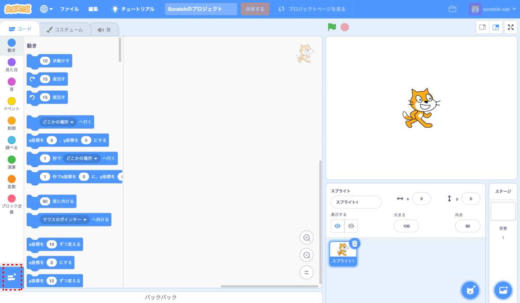This screenshot has width=520, height=303.
Task: Enter fullscreen stage mode
Action: 510,26
